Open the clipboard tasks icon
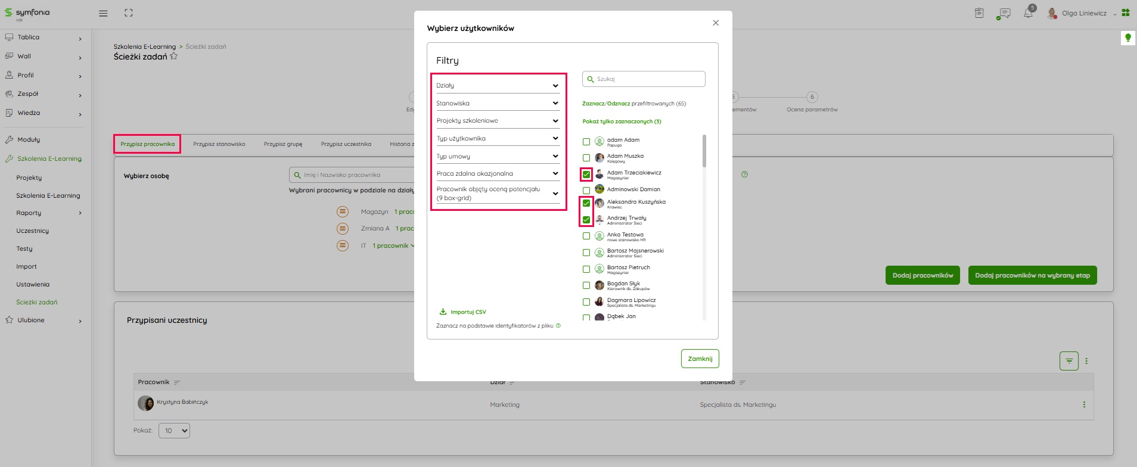 click(x=979, y=13)
